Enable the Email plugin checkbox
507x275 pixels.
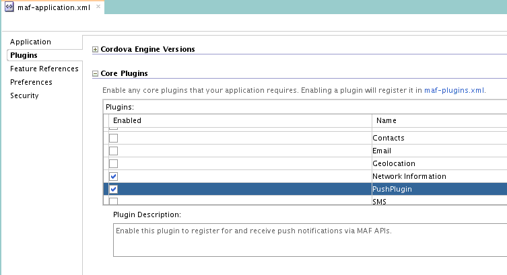click(x=114, y=151)
